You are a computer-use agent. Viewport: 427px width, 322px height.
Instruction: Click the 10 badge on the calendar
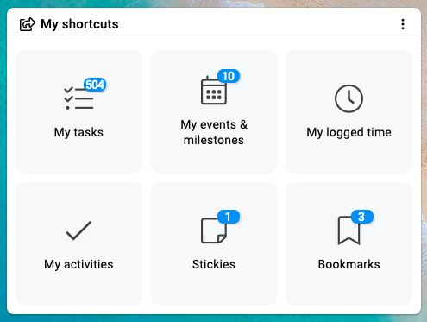(x=229, y=76)
